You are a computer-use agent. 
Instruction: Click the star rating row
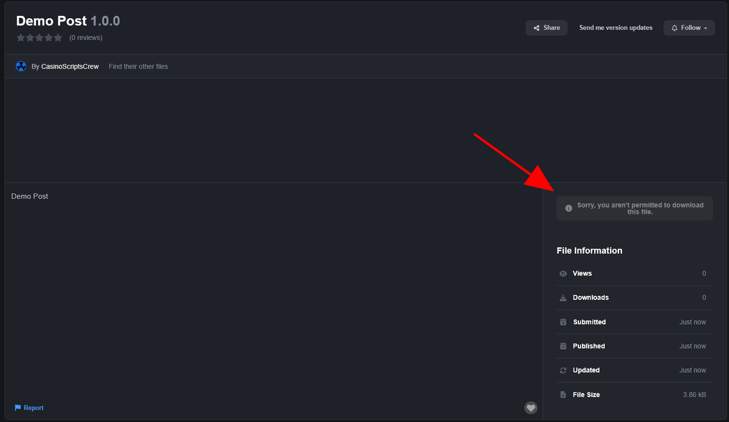click(39, 38)
